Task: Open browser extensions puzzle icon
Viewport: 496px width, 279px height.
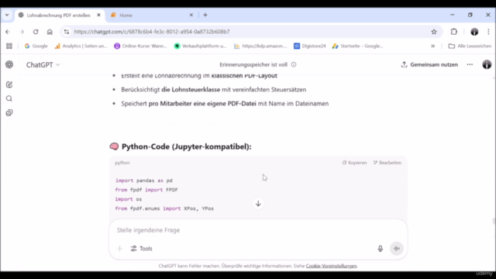Action: 454,32
